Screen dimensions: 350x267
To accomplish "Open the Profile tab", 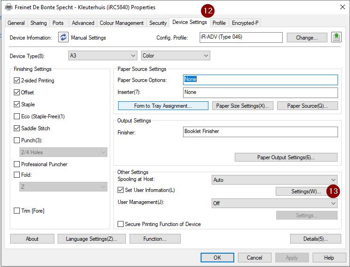I will coord(219,23).
